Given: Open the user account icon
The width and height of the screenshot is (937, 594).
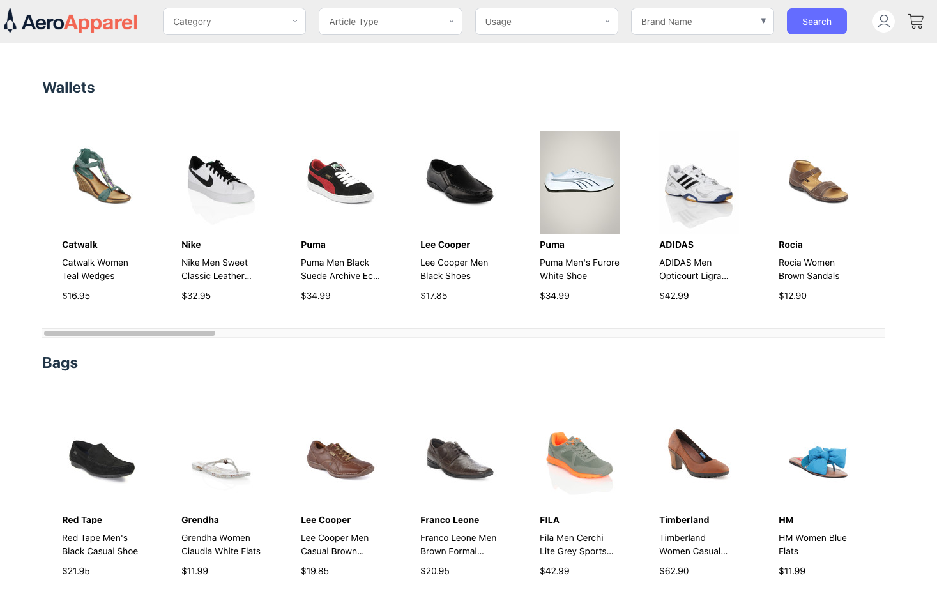Looking at the screenshot, I should tap(883, 21).
